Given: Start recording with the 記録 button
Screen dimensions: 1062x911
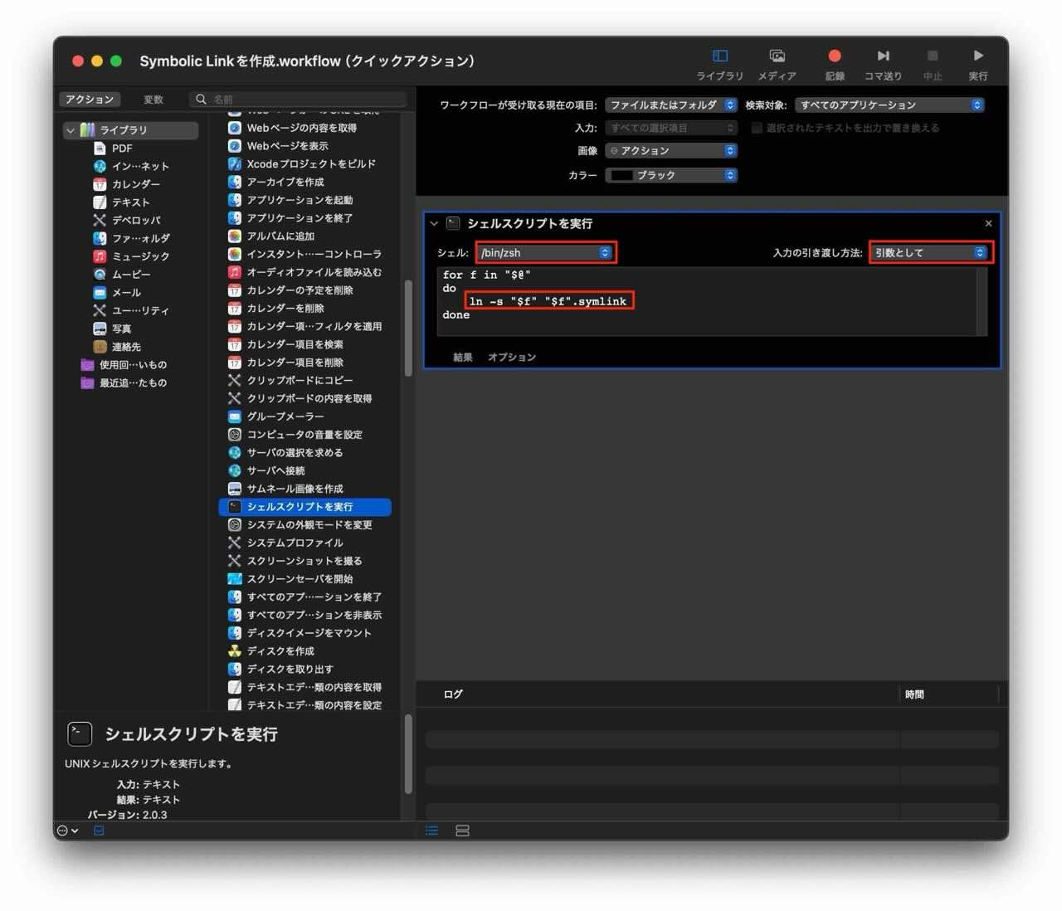Looking at the screenshot, I should (835, 64).
